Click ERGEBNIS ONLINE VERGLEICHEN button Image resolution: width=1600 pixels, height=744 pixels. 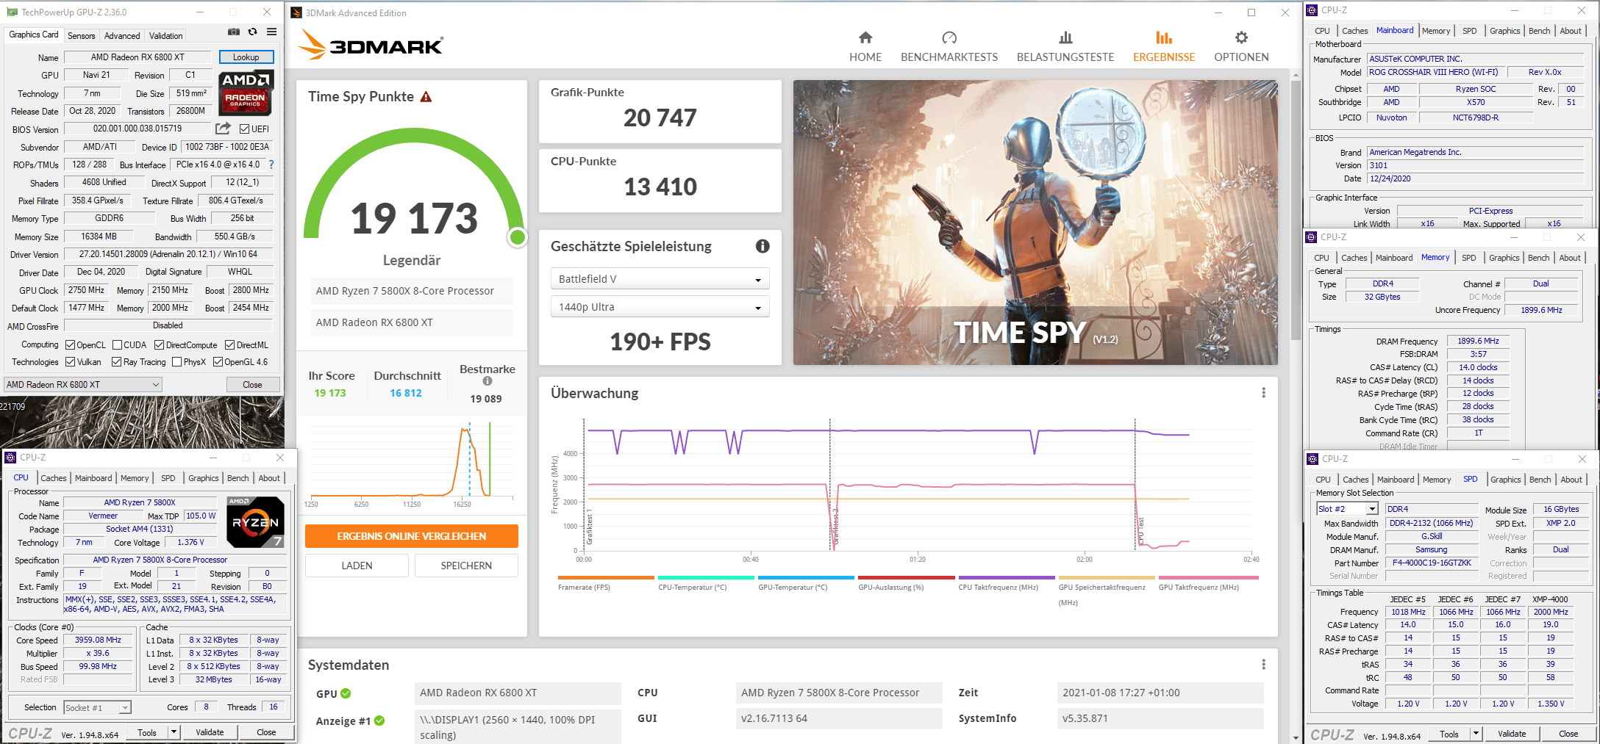(x=412, y=536)
